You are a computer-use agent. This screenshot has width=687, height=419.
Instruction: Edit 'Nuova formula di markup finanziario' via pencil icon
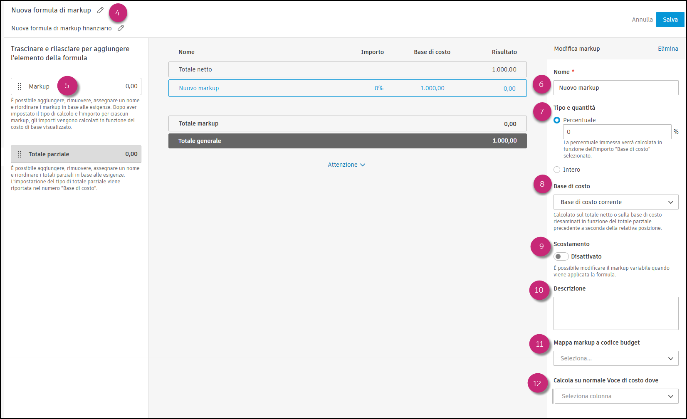(x=121, y=28)
